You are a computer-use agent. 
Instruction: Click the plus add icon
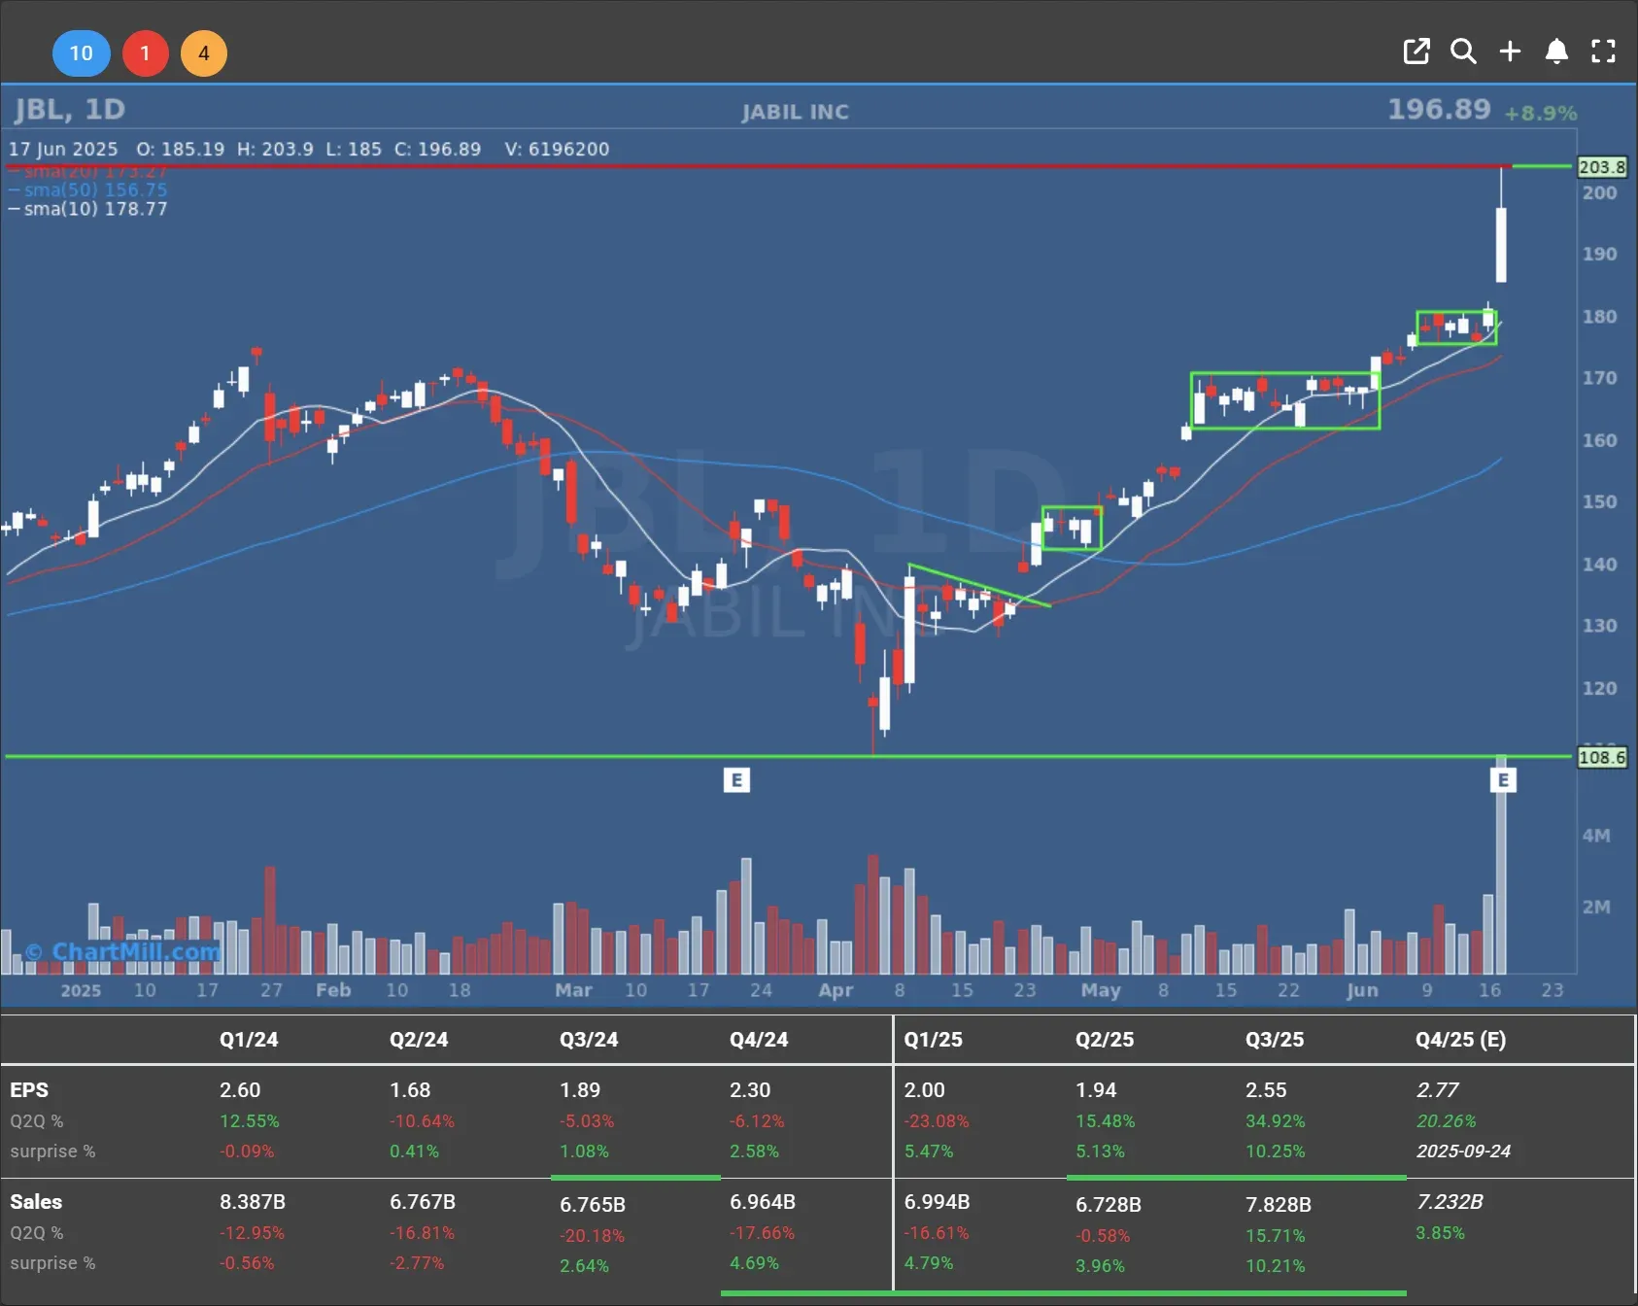[x=1510, y=52]
